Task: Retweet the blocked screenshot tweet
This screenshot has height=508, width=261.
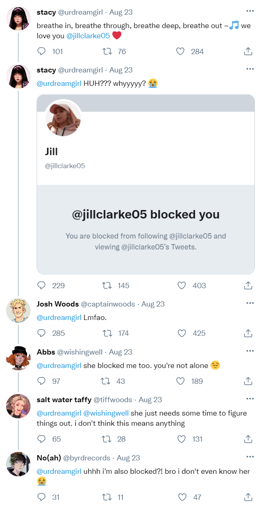Action: [x=108, y=286]
